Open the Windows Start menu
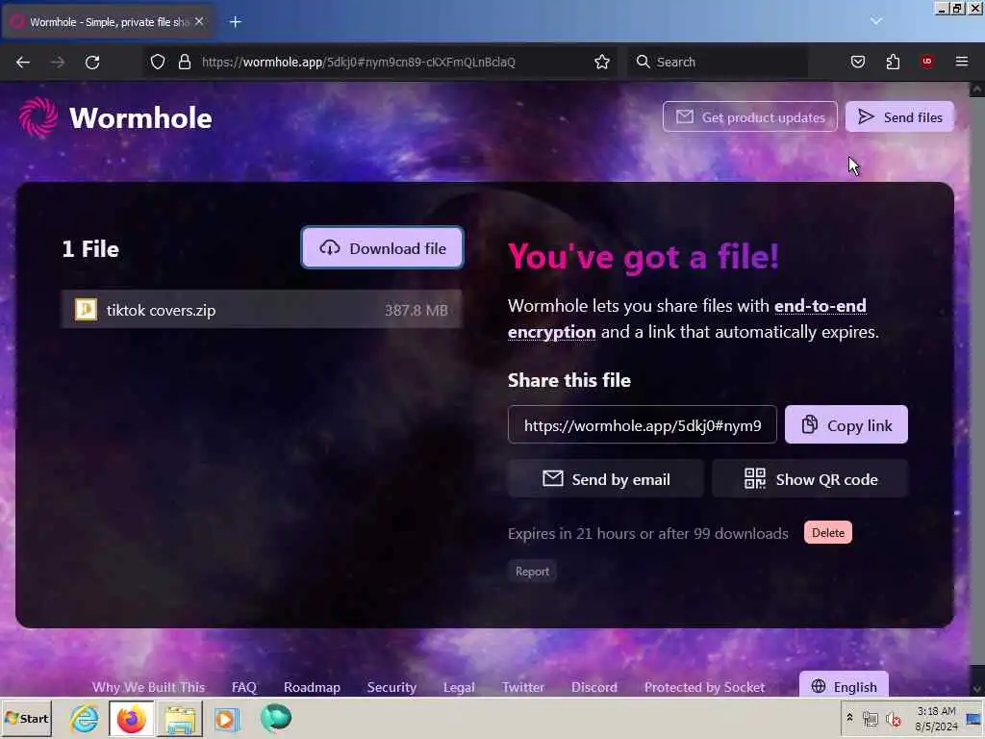This screenshot has width=985, height=739. (26, 718)
